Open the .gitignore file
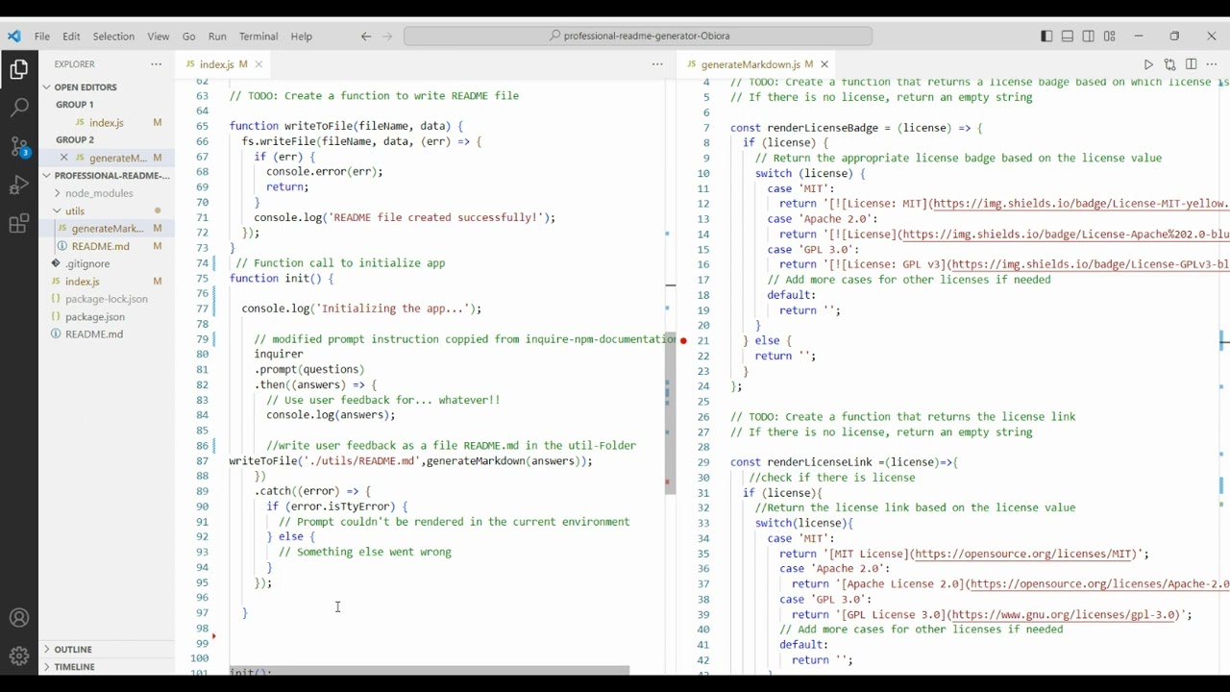The image size is (1230, 692). 107,263
